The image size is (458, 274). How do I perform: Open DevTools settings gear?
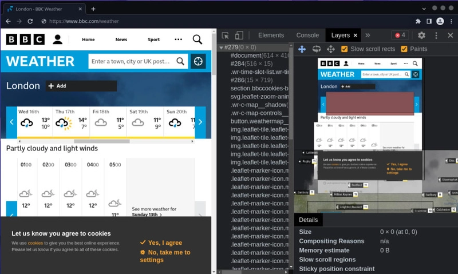point(421,35)
